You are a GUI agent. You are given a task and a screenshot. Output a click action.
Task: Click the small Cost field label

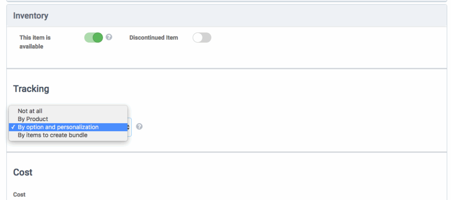click(x=19, y=194)
